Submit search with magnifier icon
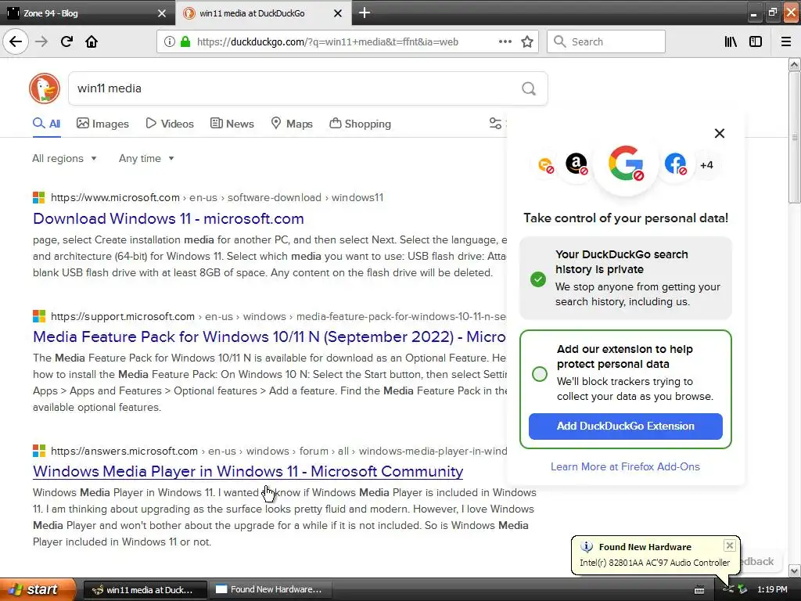Viewport: 801px width, 601px height. 529,88
